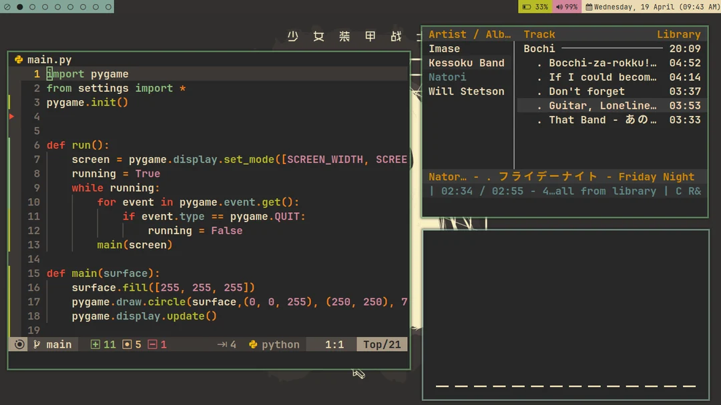Select the track Guitar, Loneliness in the playlist
The image size is (721, 405).
pyautogui.click(x=601, y=105)
